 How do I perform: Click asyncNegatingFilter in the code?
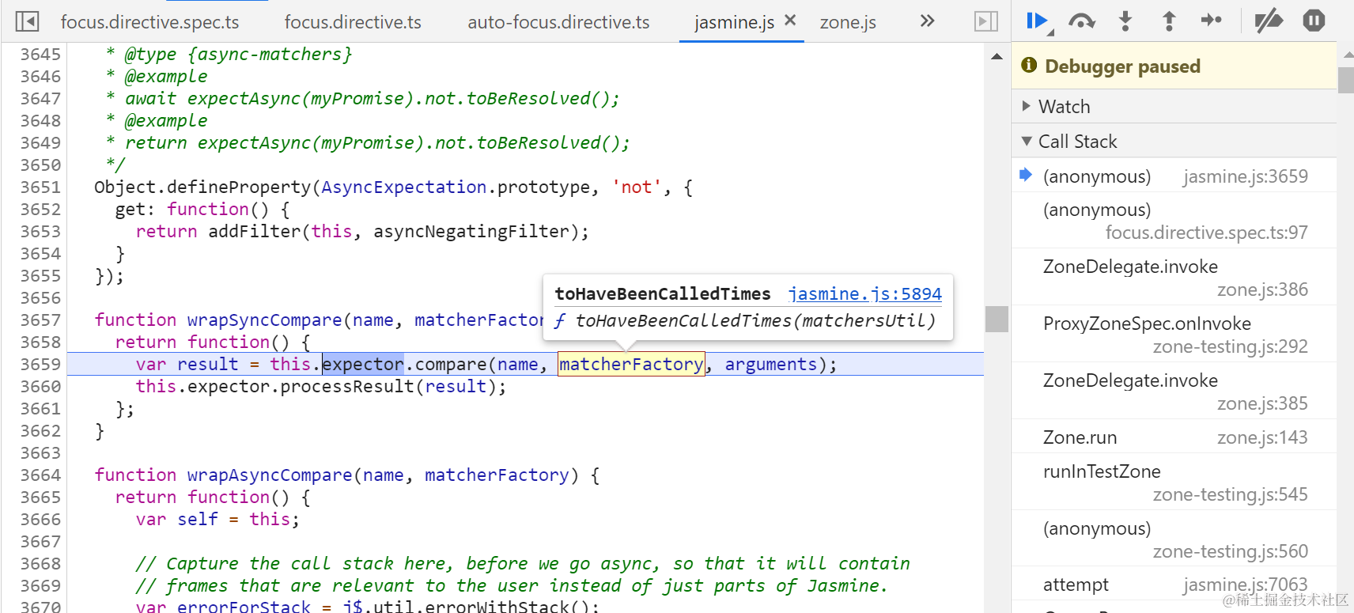(x=471, y=231)
